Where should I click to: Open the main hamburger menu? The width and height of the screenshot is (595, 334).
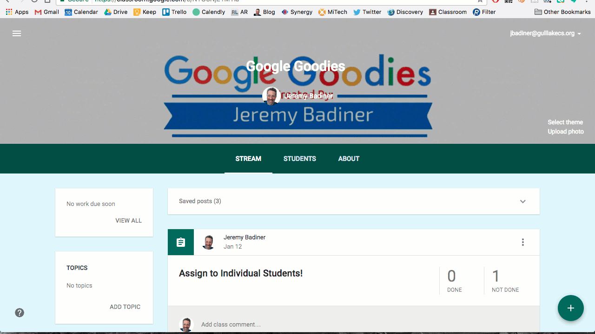(x=17, y=33)
